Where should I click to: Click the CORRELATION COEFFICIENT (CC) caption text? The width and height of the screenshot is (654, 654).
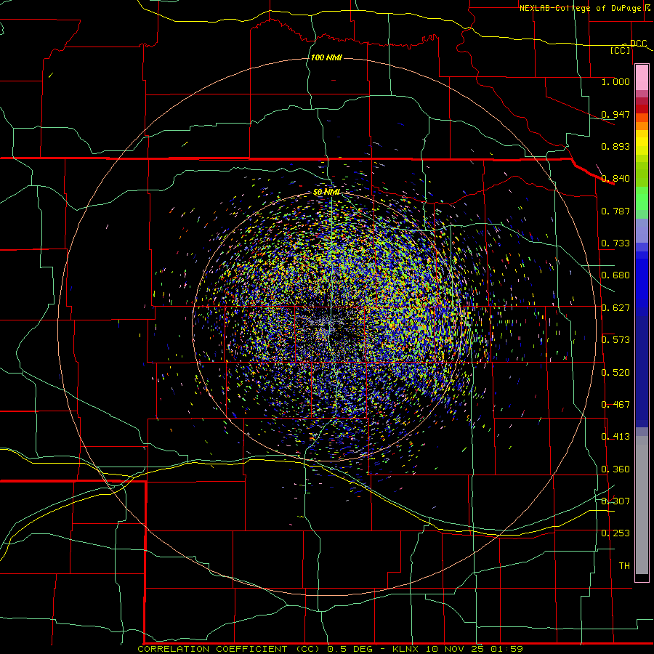(x=230, y=649)
